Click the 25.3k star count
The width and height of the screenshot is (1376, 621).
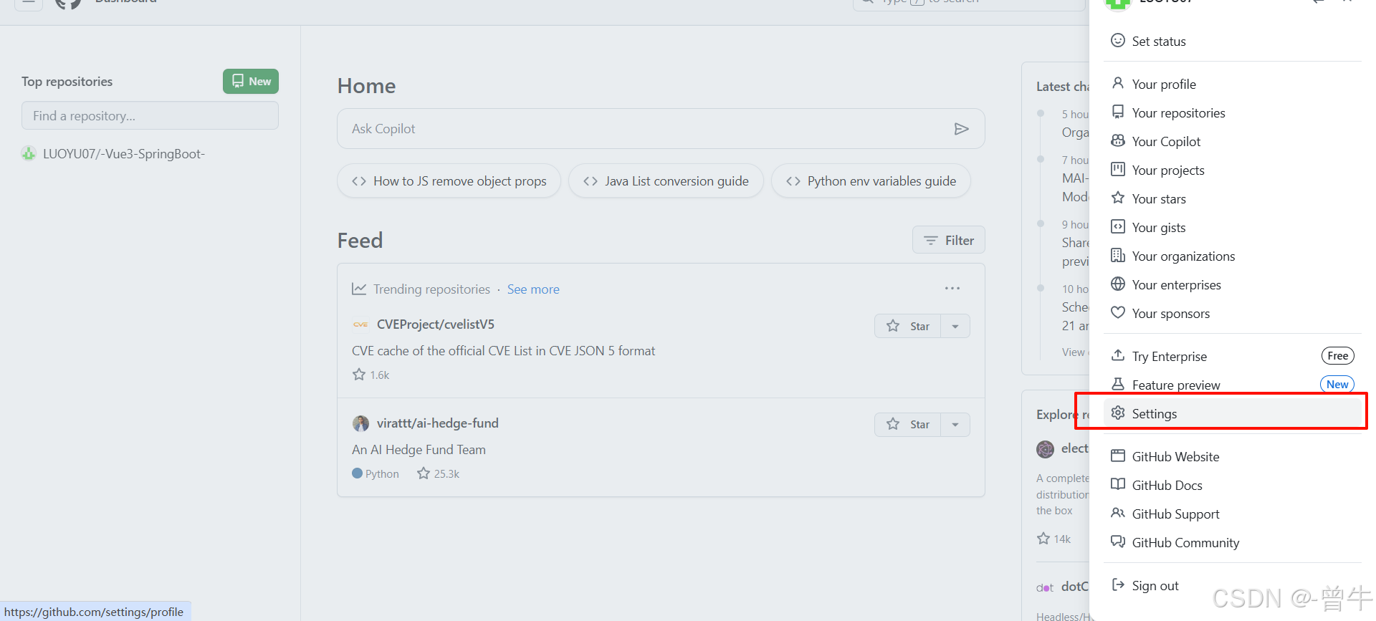pos(439,473)
